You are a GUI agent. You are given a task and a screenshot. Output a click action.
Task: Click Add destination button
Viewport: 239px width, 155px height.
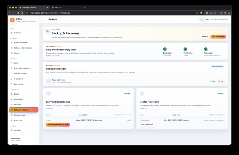[x=218, y=36]
